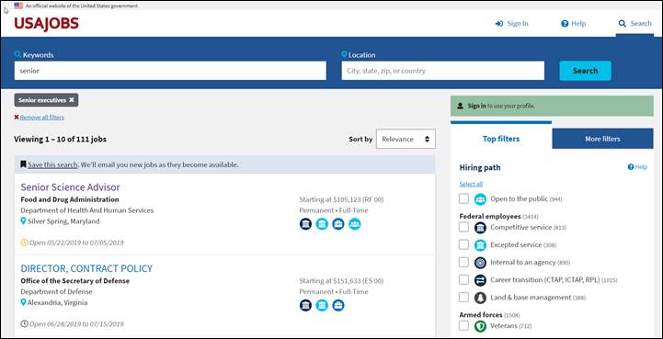Click the Viewing 1 – 10 of 111 jobs text
Image resolution: width=663 pixels, height=339 pixels.
click(60, 139)
